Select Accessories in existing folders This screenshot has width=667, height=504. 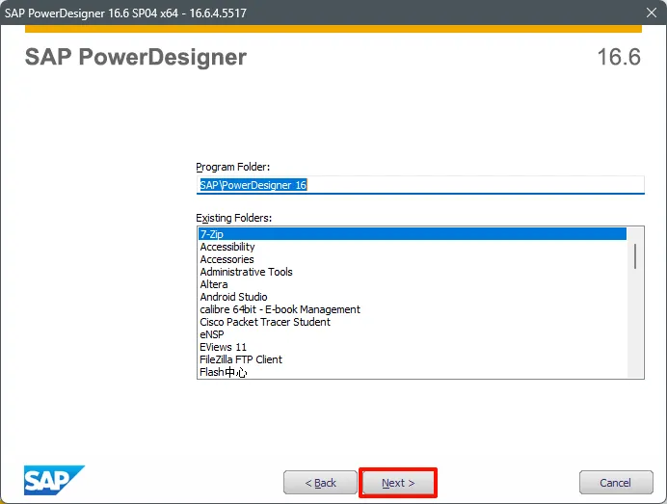click(413, 259)
